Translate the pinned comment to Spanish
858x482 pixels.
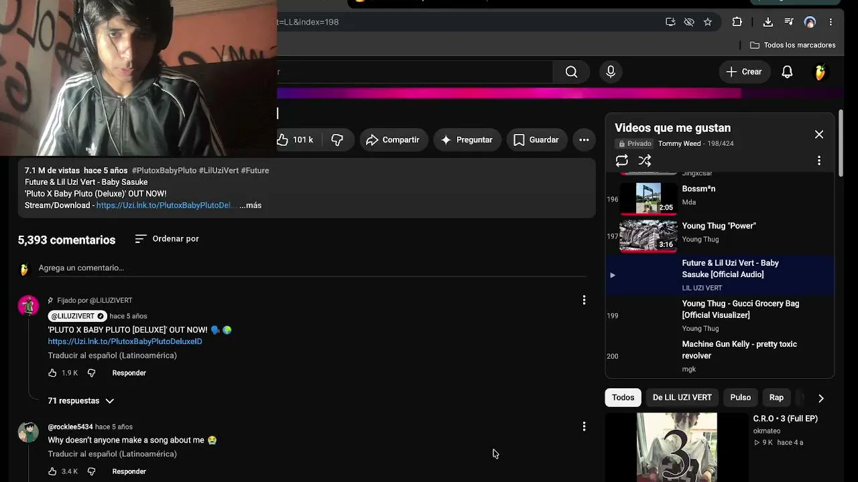[112, 355]
